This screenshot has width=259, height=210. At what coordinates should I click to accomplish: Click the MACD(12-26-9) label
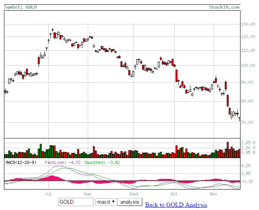tap(21, 162)
